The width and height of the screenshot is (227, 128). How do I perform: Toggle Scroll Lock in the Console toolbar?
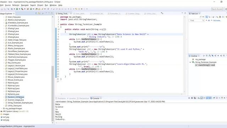pos(201,98)
